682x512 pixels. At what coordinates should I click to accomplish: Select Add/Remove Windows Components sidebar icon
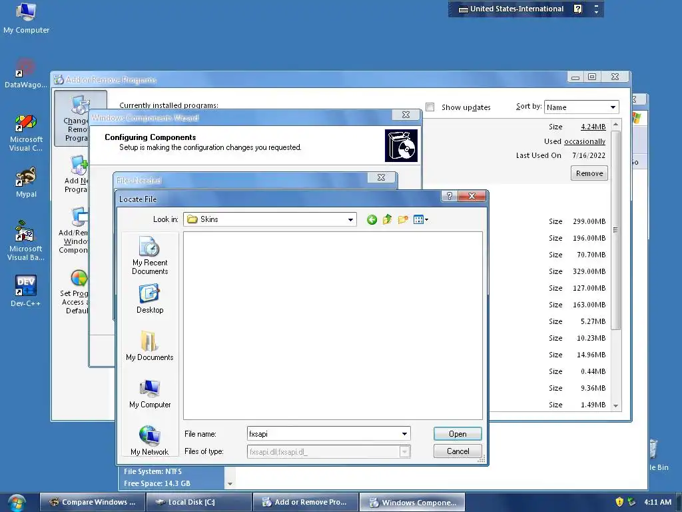pyautogui.click(x=74, y=230)
